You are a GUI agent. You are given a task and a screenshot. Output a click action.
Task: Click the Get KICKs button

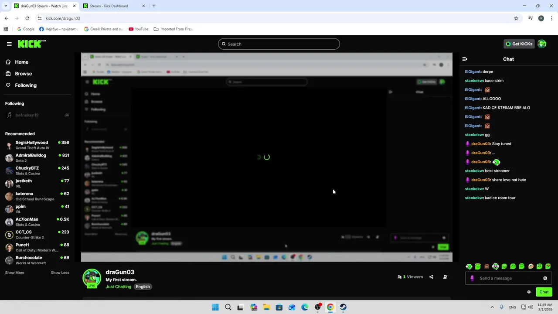pos(519,44)
